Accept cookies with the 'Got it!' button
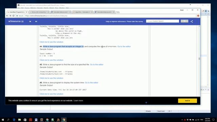Image resolution: width=217 pixels, height=122 pixels. pos(188,101)
